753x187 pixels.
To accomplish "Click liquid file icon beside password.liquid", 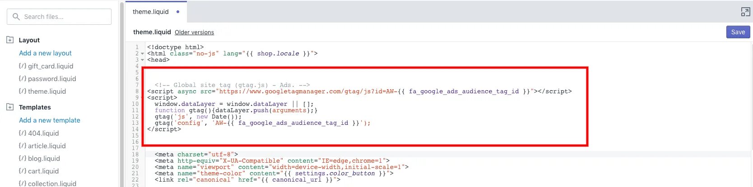I will point(23,78).
